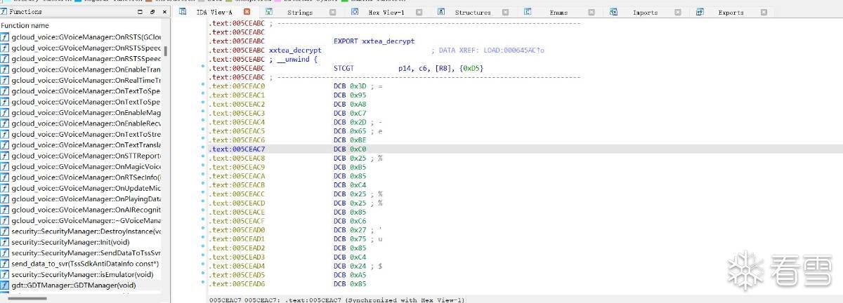This screenshot has height=303, width=843.
Task: Switch to the Structures tab
Action: [x=472, y=12]
